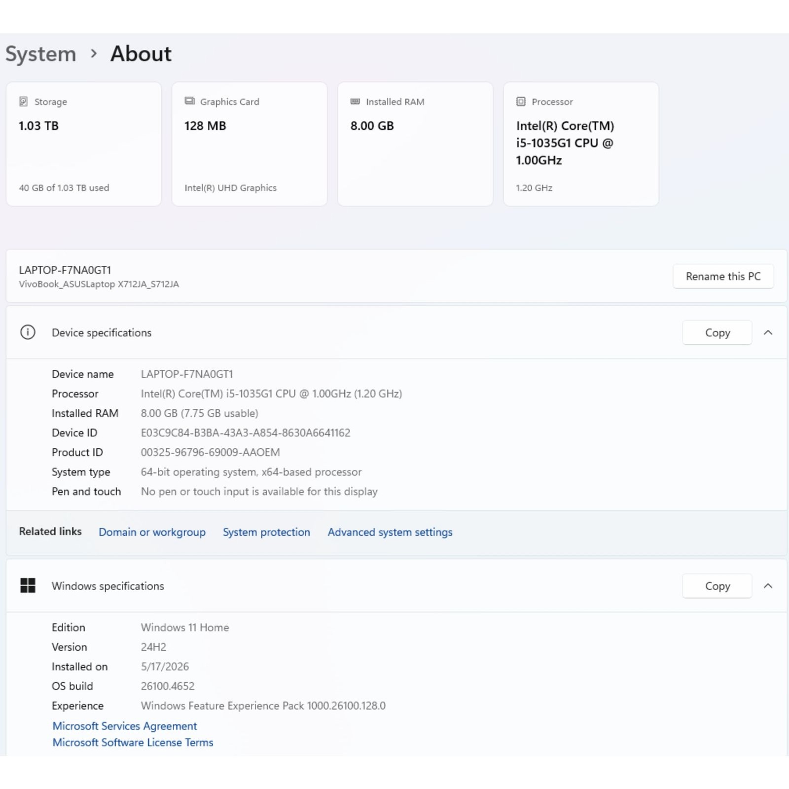Collapse the Windows specifications section

point(768,586)
